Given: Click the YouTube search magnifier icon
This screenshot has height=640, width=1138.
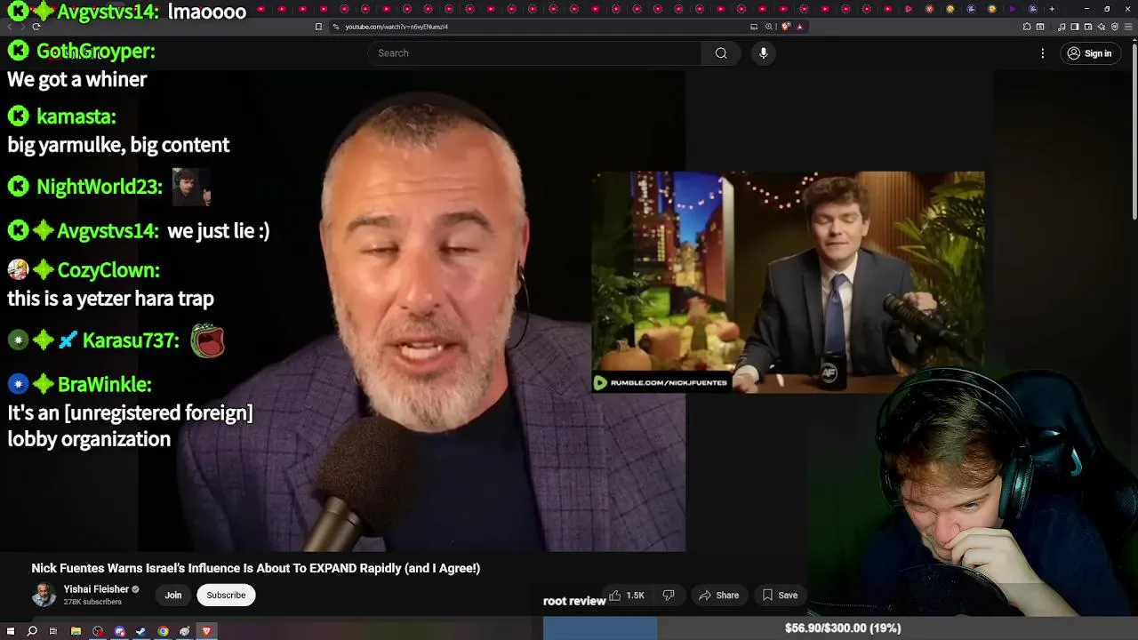Looking at the screenshot, I should 721,53.
